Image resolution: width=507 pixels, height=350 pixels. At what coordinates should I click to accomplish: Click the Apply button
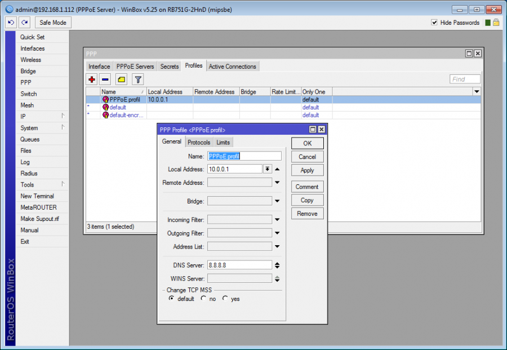307,170
